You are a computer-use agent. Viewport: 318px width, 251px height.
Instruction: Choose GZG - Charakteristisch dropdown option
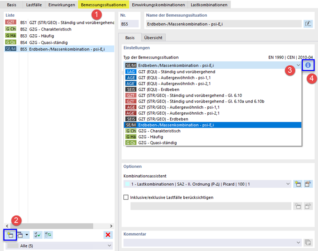pyautogui.click(x=213, y=131)
